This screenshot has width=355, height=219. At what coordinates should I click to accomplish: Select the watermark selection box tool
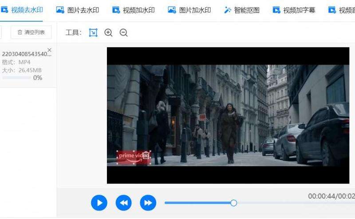[x=93, y=32]
